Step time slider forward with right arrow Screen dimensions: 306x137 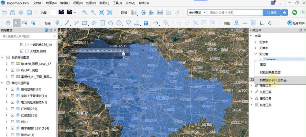[x=128, y=51]
